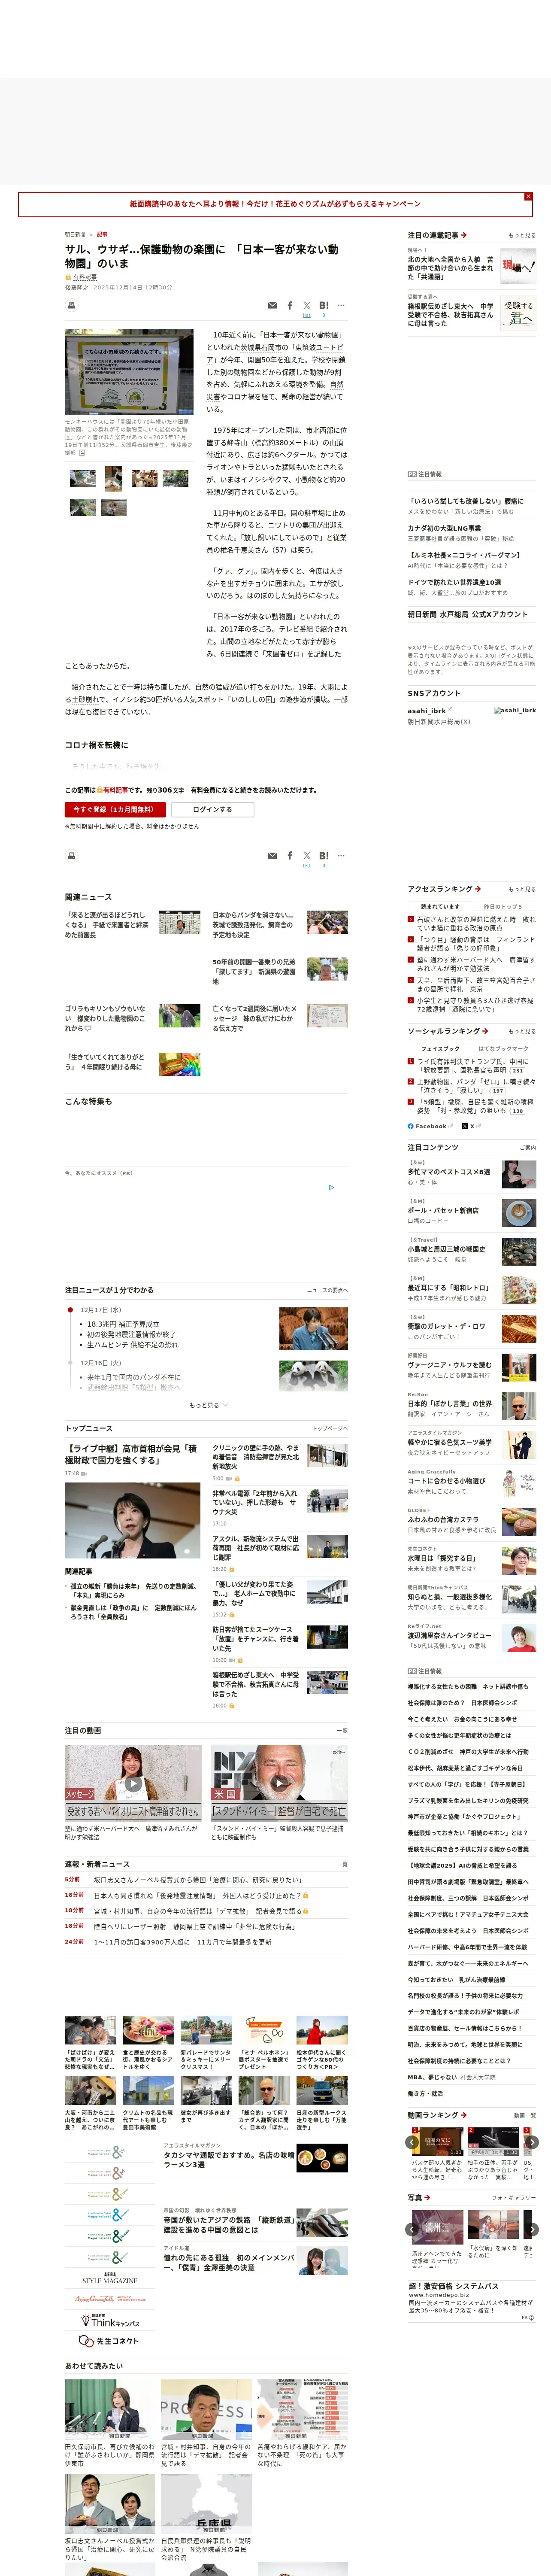Click the bottom X share icon
Image resolution: width=551 pixels, height=2576 pixels.
[307, 856]
